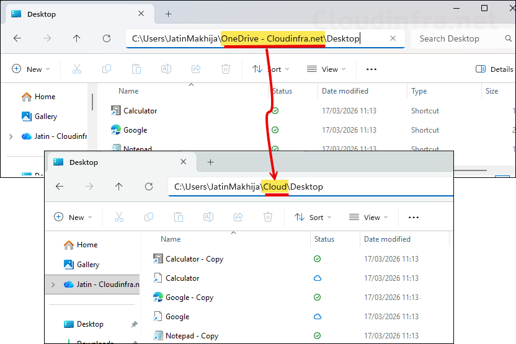The width and height of the screenshot is (516, 344).
Task: Click Google Edge shortcut icon in back window
Action: 116,130
